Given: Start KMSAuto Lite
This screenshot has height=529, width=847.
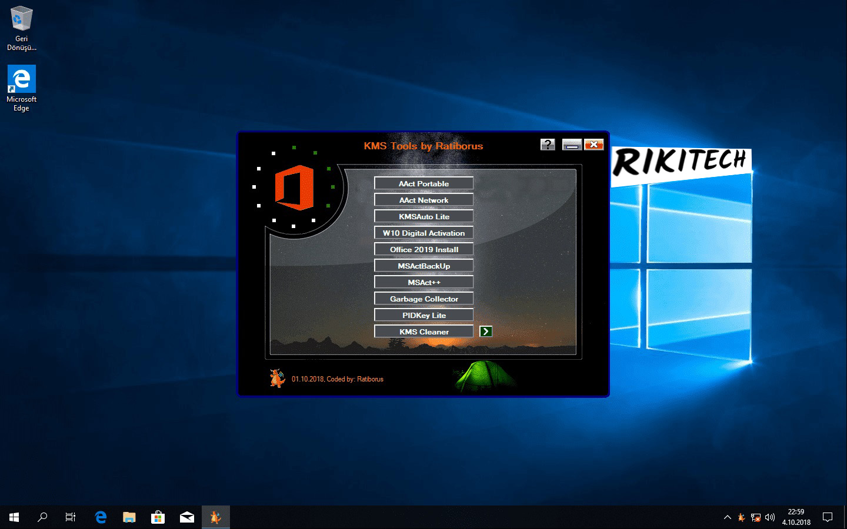Looking at the screenshot, I should [423, 216].
